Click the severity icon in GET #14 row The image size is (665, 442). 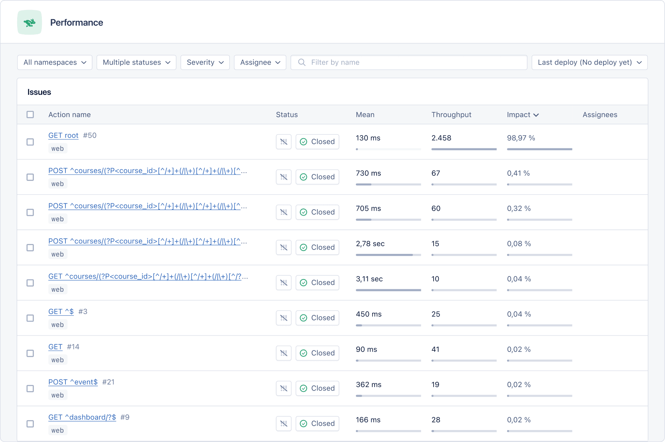[284, 353]
